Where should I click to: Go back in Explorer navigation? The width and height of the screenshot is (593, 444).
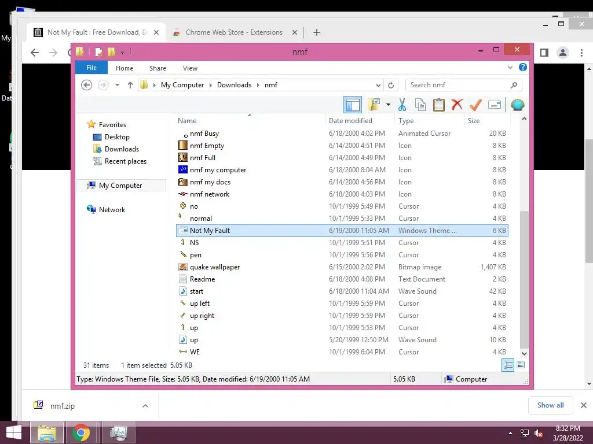pyautogui.click(x=87, y=85)
